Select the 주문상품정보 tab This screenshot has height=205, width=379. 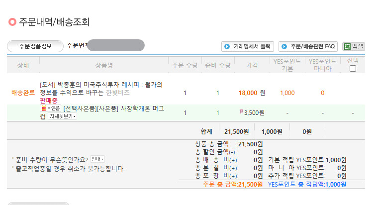point(35,46)
